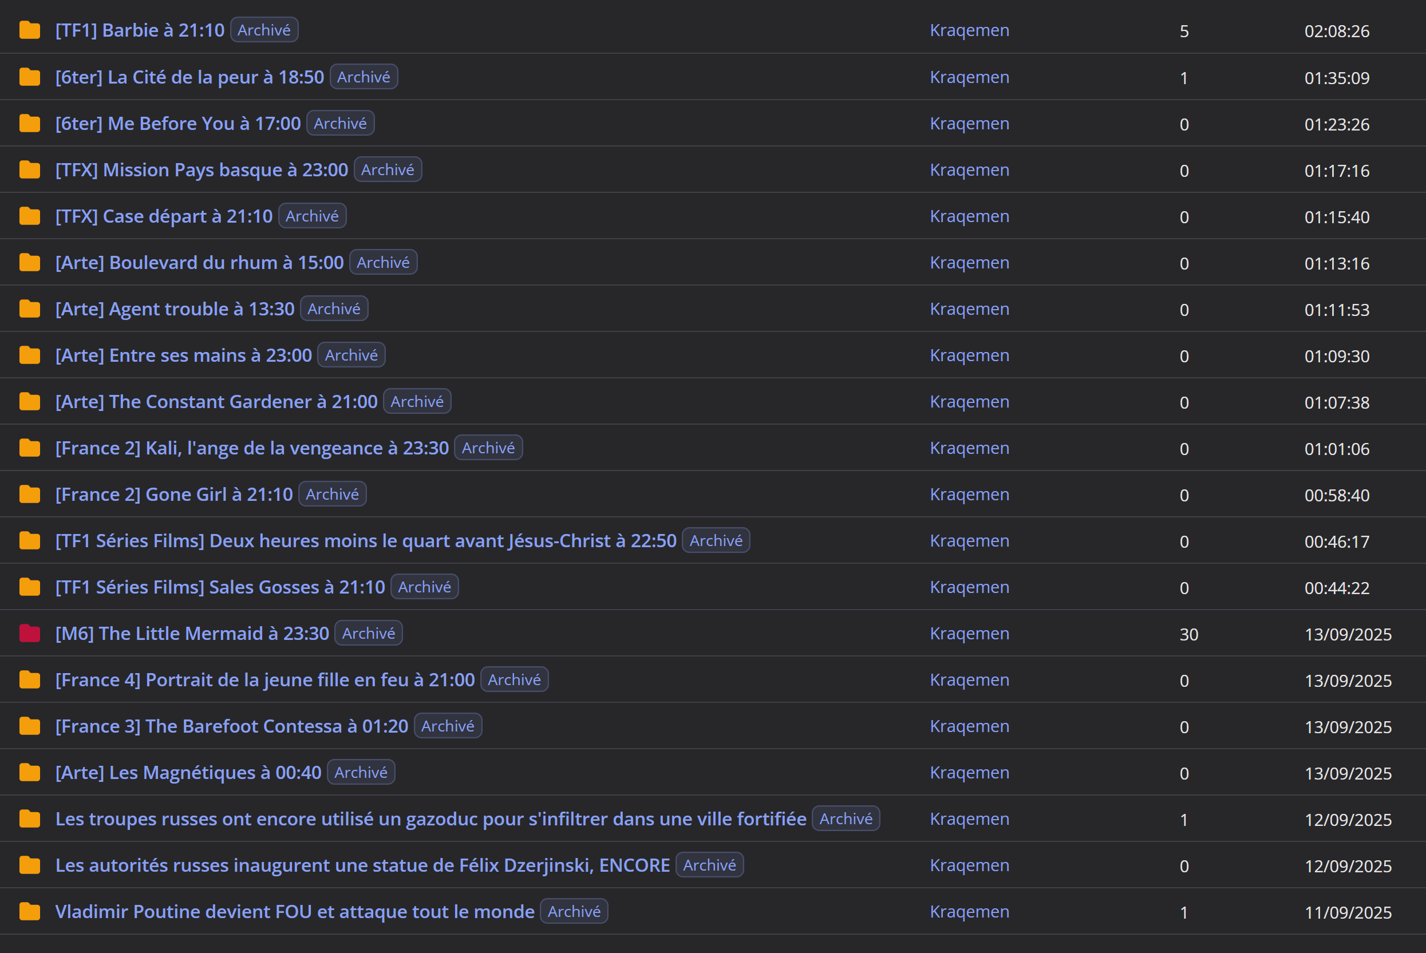Click Archivé tag on The Barefoot Contessa topic
1426x953 pixels.
click(x=447, y=726)
